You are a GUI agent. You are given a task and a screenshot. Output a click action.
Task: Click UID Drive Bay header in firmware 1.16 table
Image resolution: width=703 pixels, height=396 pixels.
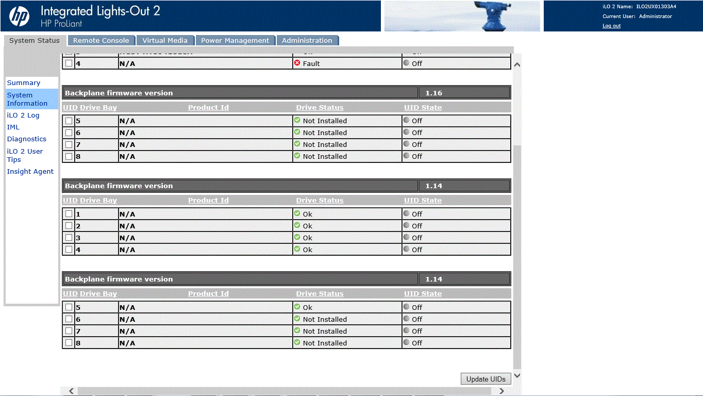click(90, 107)
